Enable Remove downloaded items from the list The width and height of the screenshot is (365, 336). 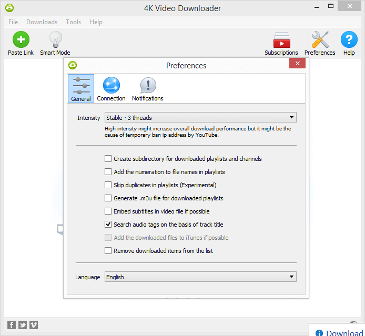coord(108,251)
